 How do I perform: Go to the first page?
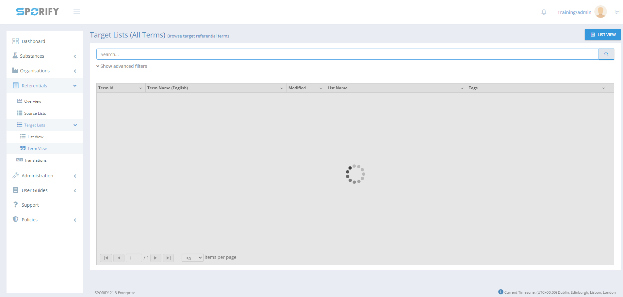point(106,258)
